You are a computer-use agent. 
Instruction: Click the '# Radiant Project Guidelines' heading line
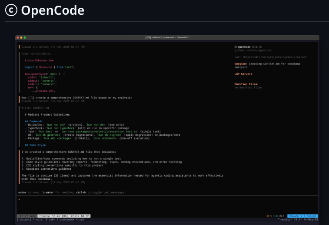pos(47,114)
